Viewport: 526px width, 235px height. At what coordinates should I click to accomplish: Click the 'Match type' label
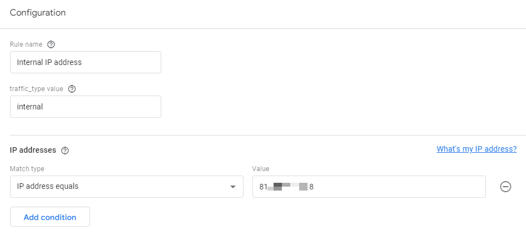coord(27,169)
